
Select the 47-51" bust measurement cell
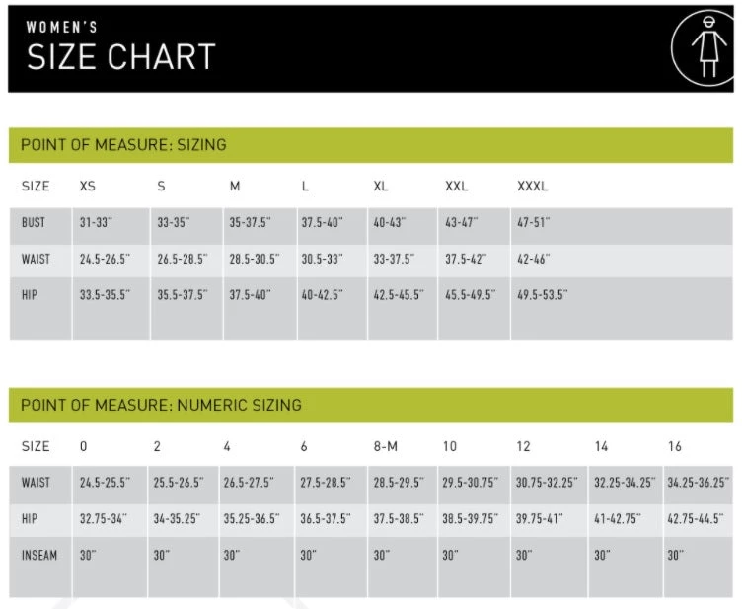point(534,223)
